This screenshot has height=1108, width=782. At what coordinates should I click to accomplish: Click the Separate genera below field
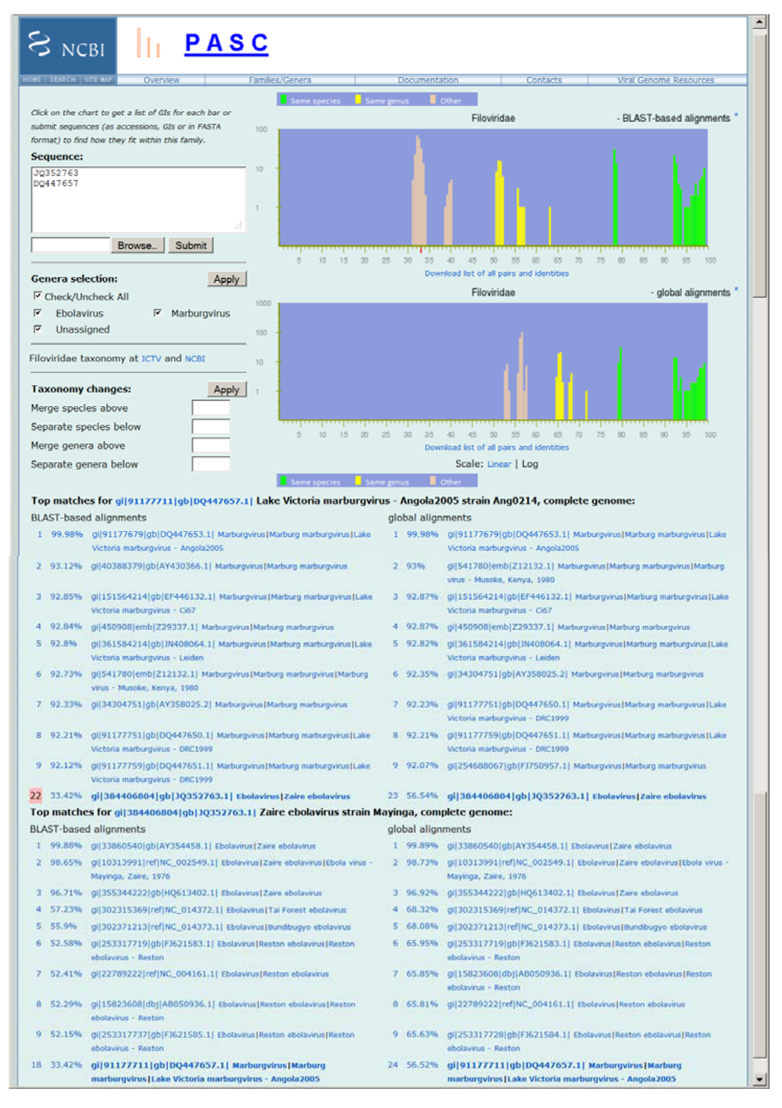211,464
